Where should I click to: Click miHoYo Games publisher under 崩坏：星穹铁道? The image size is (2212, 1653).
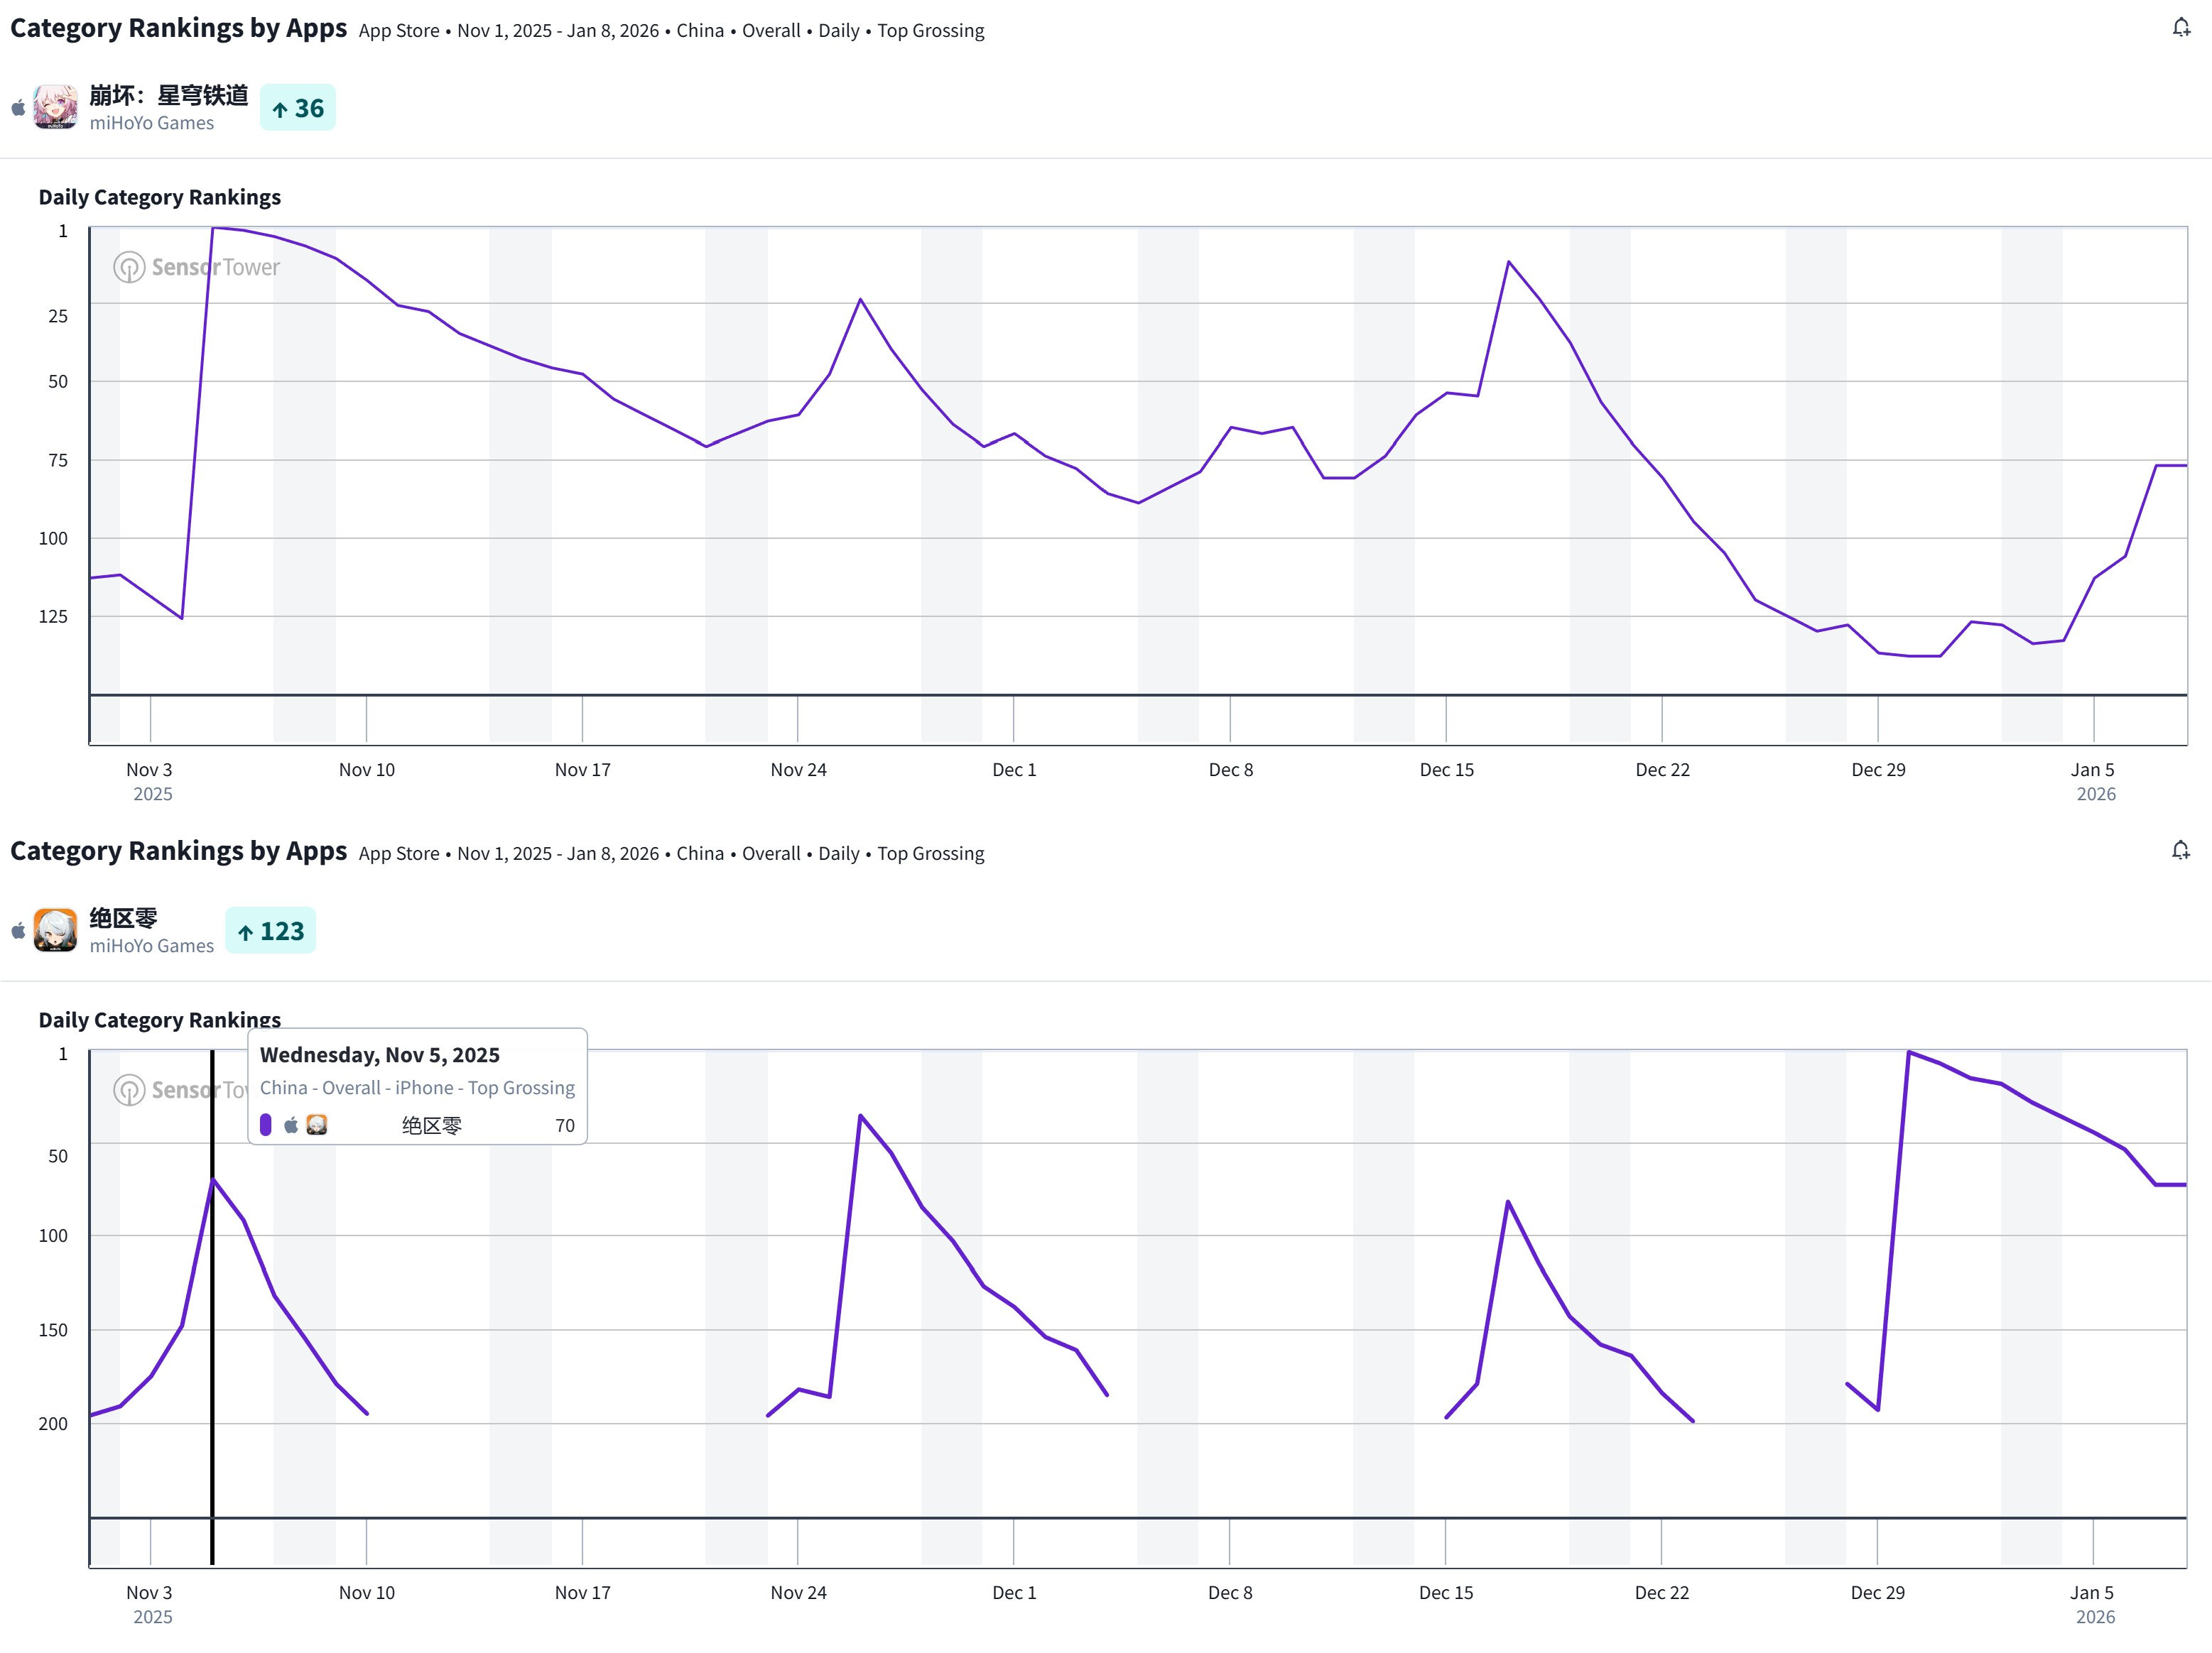click(151, 123)
